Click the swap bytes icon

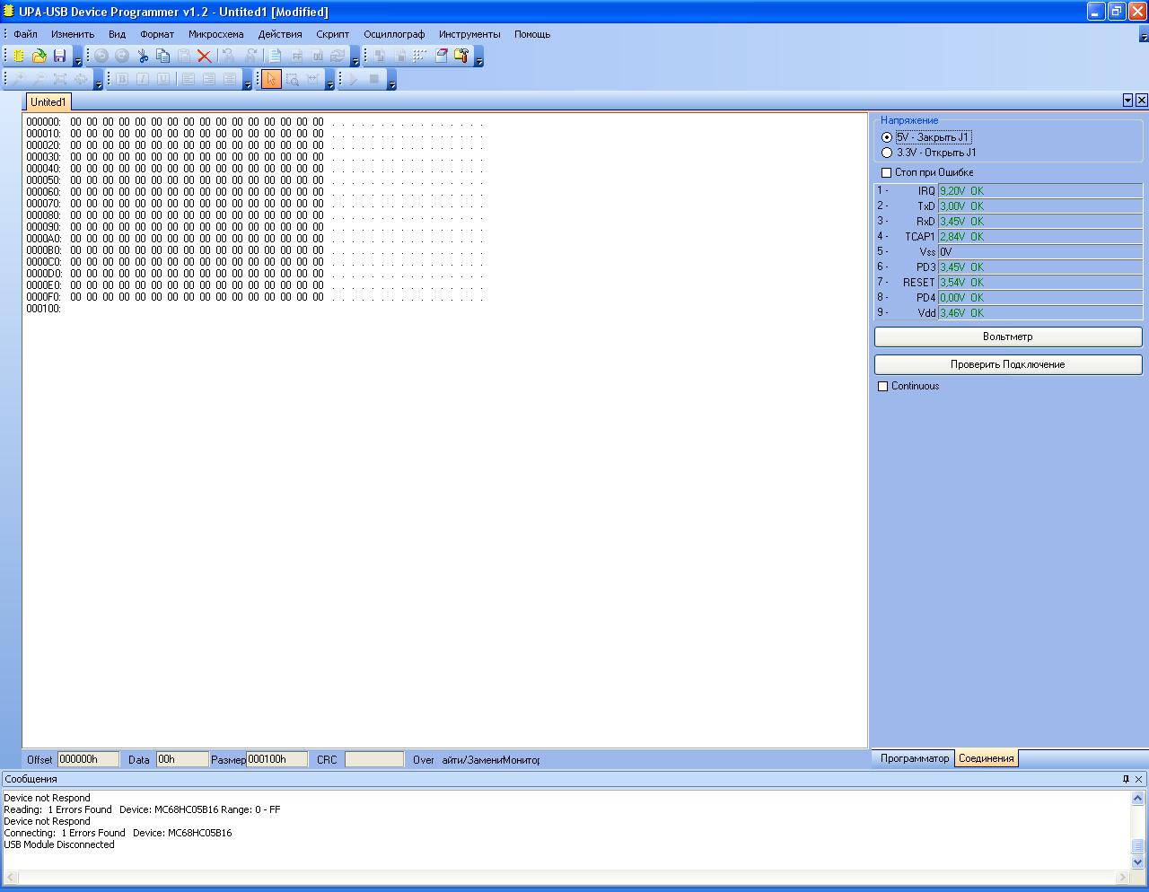[x=338, y=56]
